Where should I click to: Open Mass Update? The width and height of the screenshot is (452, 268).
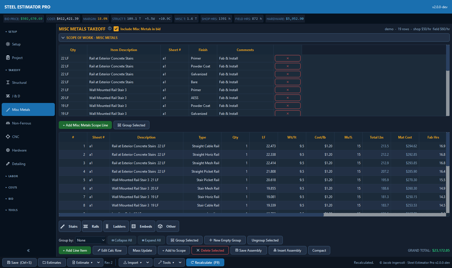[x=142, y=250]
